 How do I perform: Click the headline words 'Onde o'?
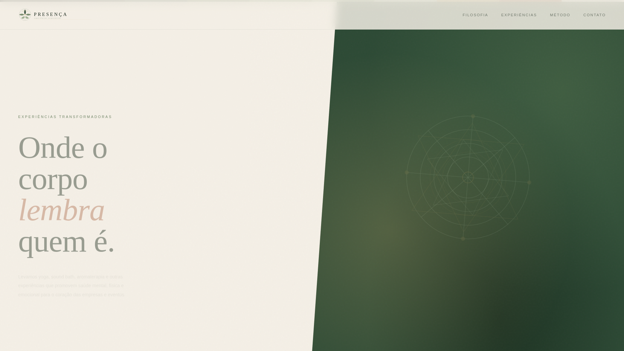coord(63,148)
